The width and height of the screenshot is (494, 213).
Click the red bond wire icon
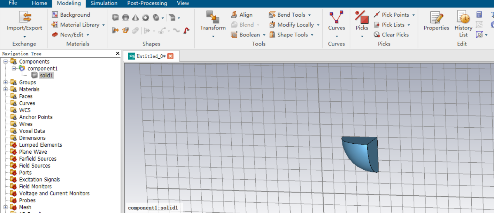186,31
